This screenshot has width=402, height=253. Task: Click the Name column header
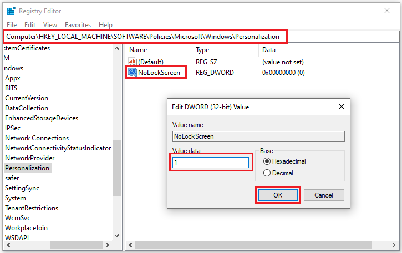click(138, 50)
